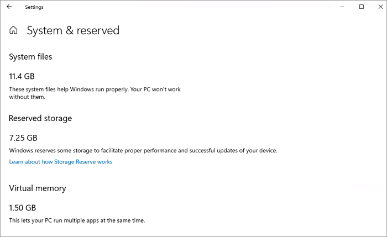Click the 'Settings' window title text
Viewport: 387px width, 237px height.
tap(34, 7)
